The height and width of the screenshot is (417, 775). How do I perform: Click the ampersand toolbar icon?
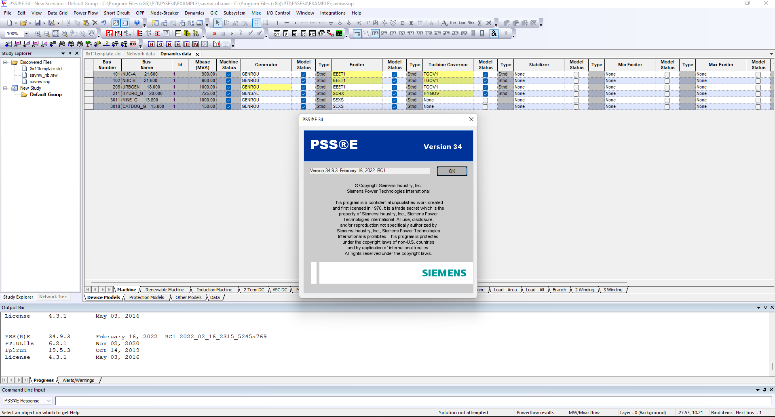coord(494,34)
